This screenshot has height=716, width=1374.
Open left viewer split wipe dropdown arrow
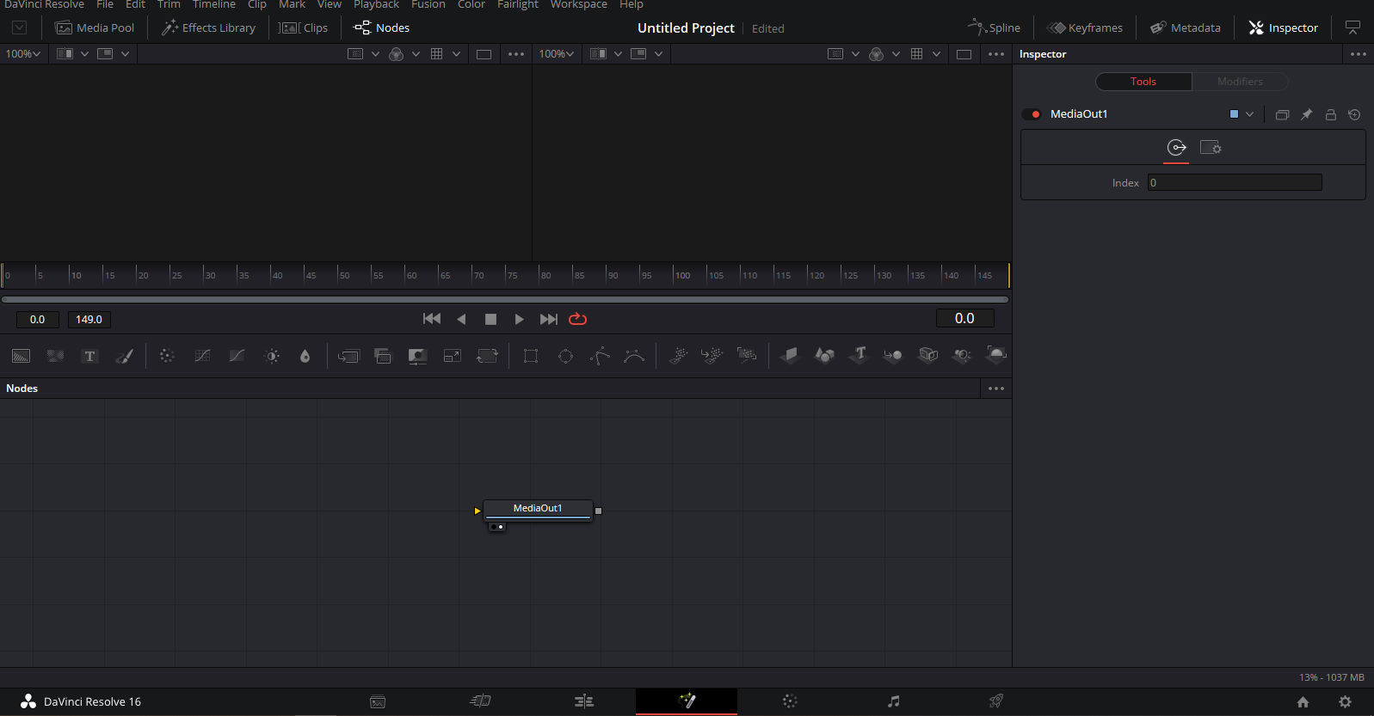pos(84,53)
